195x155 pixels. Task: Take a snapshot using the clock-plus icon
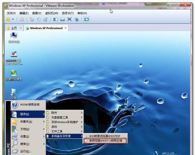coord(32,20)
